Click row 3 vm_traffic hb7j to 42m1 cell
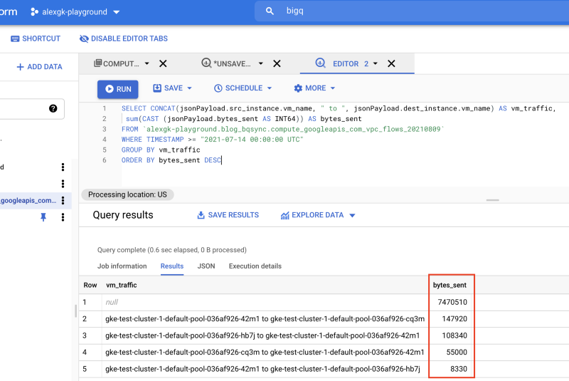 262,335
